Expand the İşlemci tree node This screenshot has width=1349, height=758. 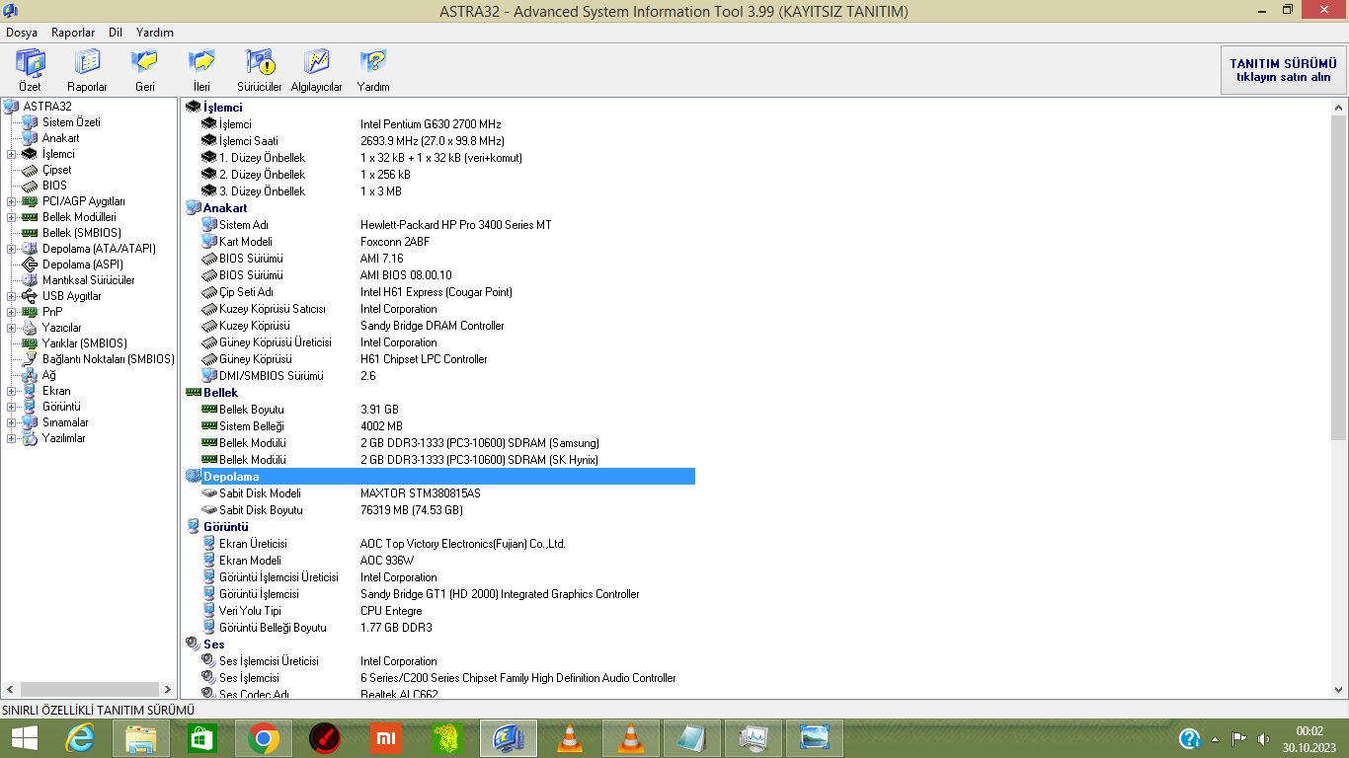coord(11,154)
